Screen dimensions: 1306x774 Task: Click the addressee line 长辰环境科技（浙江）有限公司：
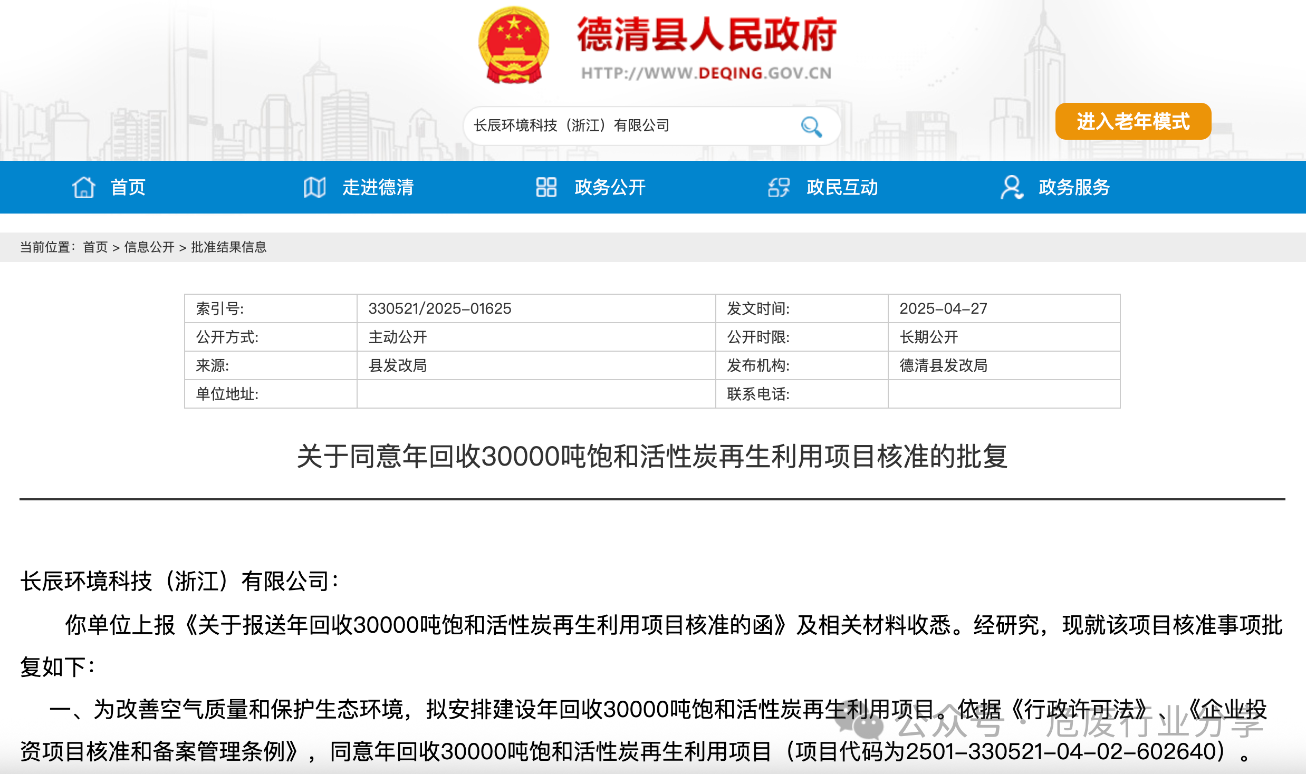click(179, 582)
